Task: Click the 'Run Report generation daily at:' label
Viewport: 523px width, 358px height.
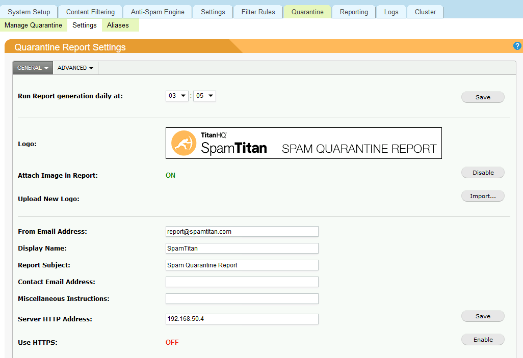Action: pos(70,96)
